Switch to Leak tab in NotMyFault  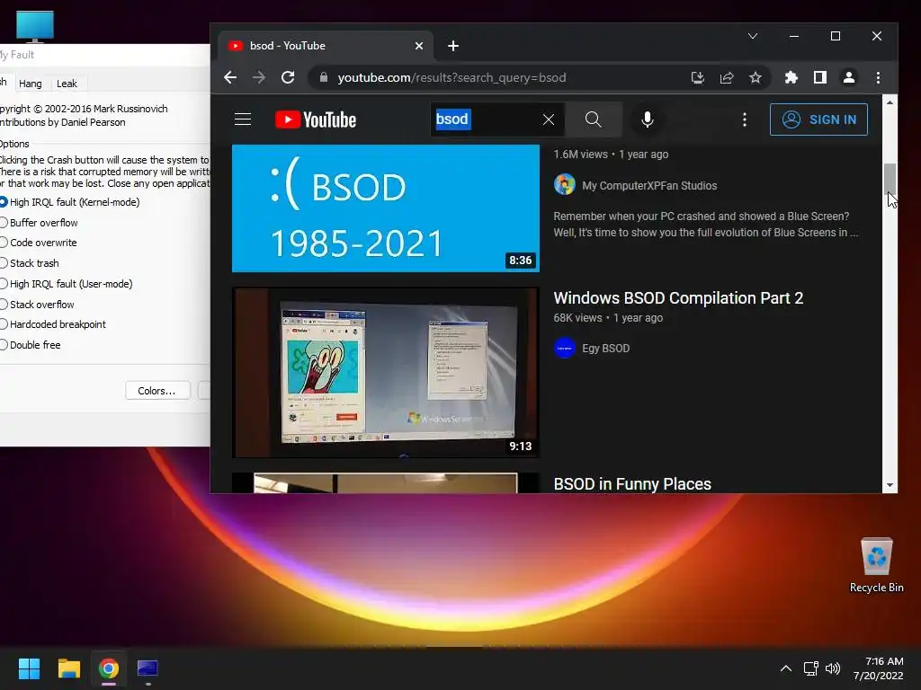(67, 84)
